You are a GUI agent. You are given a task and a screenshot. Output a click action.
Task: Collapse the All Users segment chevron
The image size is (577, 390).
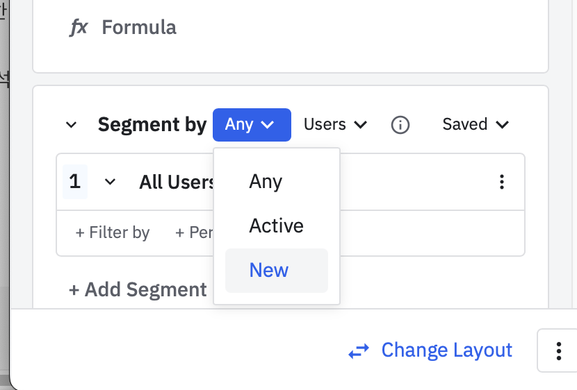tap(110, 182)
